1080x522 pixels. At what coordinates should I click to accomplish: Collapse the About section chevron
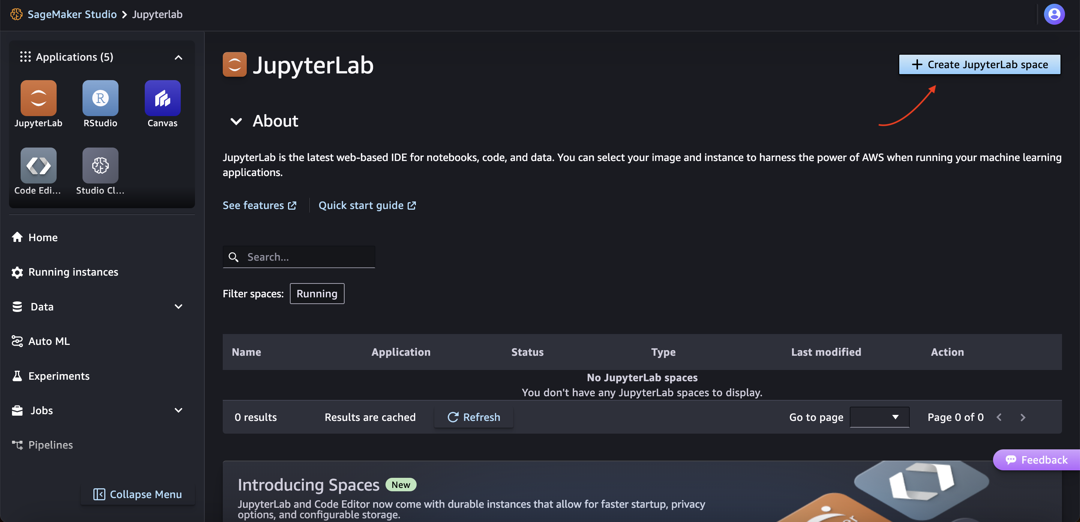[x=236, y=121]
